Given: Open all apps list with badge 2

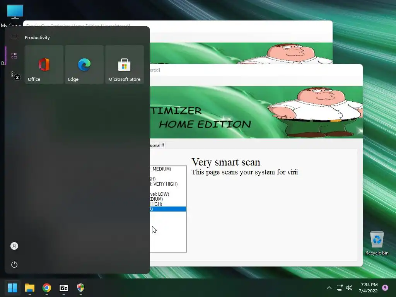Looking at the screenshot, I should click(15, 75).
